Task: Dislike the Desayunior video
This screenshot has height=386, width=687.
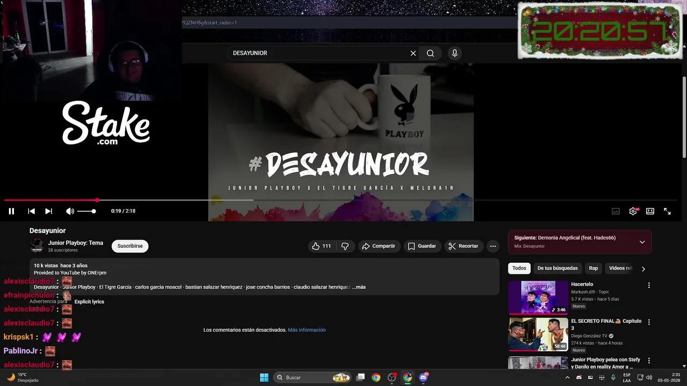Action: point(345,246)
